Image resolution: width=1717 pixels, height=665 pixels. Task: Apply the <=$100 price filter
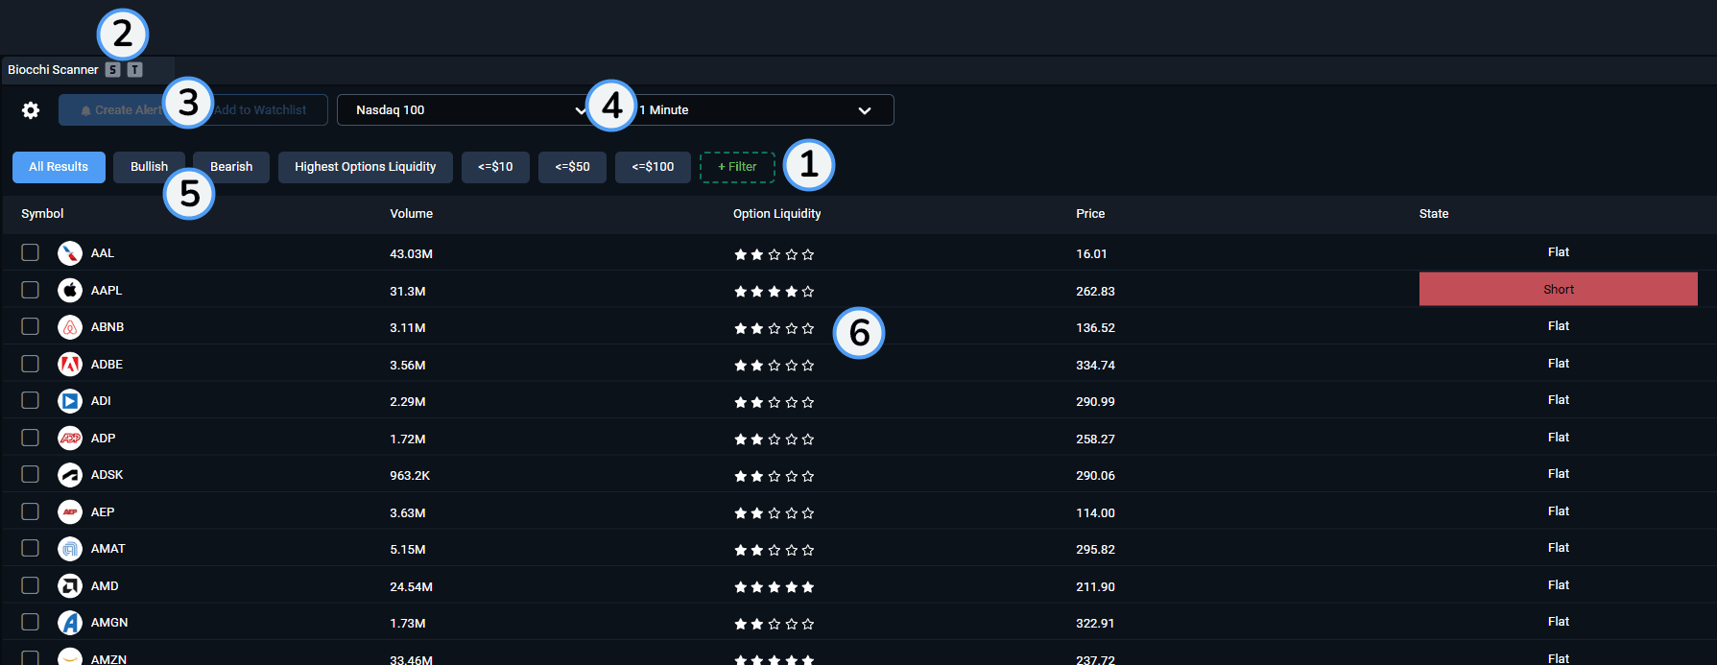[x=653, y=167]
